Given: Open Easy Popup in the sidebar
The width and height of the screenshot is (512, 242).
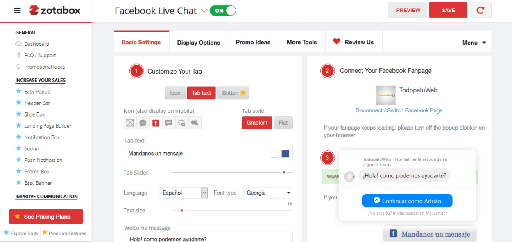Looking at the screenshot, I should [x=37, y=91].
